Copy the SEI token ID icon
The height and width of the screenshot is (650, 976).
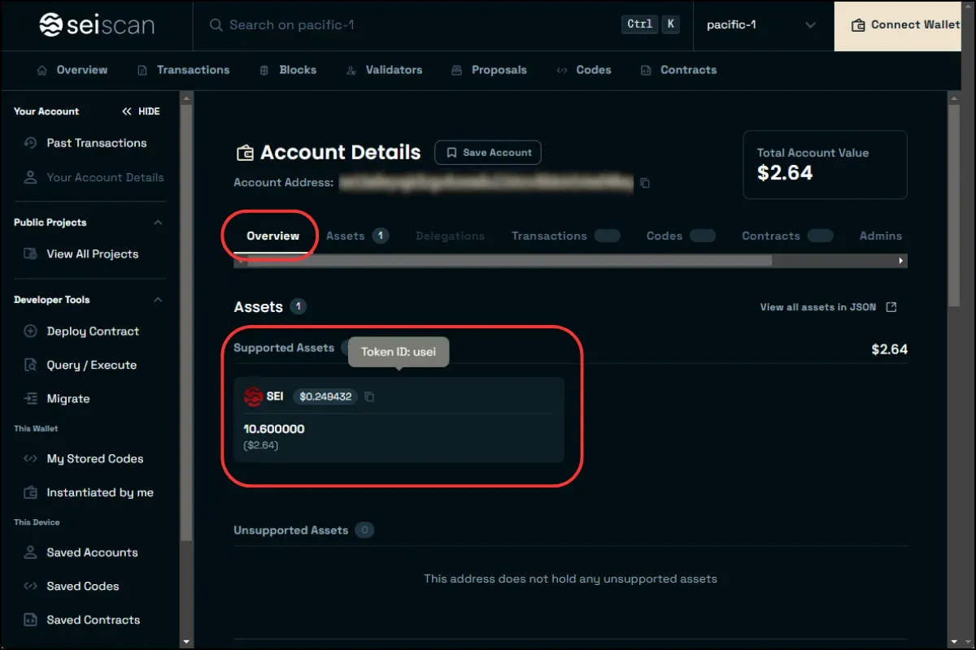pos(369,396)
